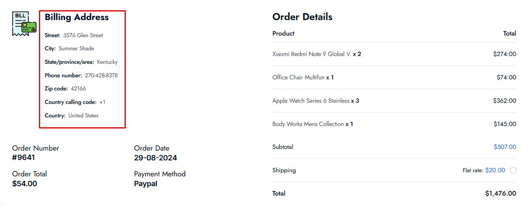Image resolution: width=532 pixels, height=205 pixels.
Task: Click the Order Details heading
Action: click(x=302, y=17)
